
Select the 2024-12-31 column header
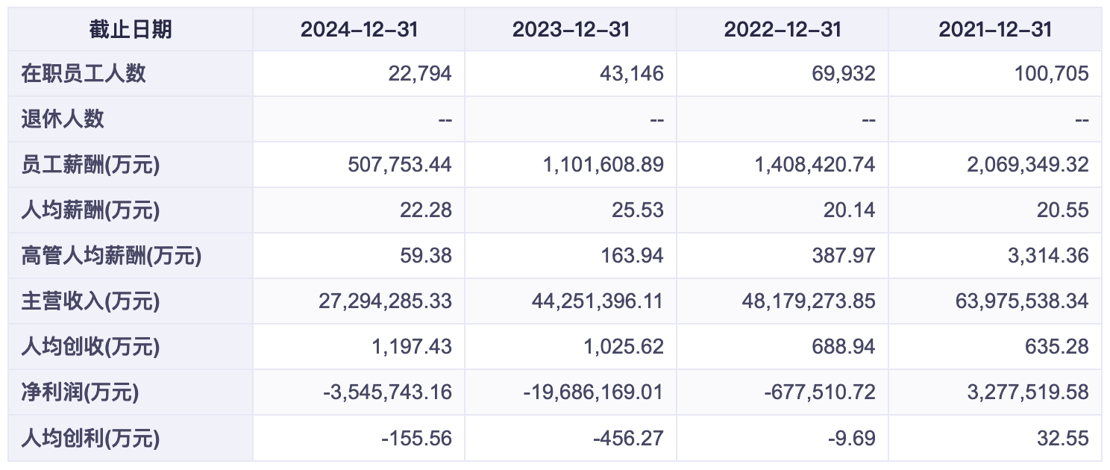click(x=359, y=30)
